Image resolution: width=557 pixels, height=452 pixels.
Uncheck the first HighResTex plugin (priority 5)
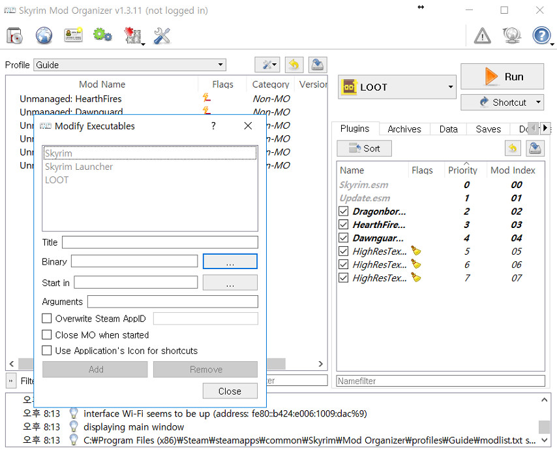click(x=344, y=251)
